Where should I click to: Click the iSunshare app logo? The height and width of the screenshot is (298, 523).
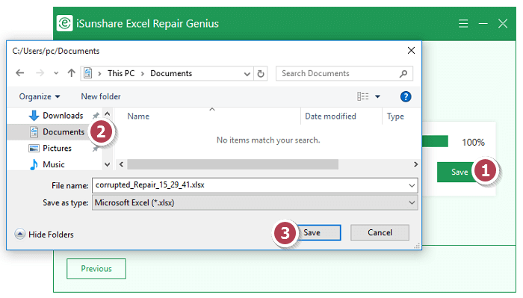click(x=64, y=23)
